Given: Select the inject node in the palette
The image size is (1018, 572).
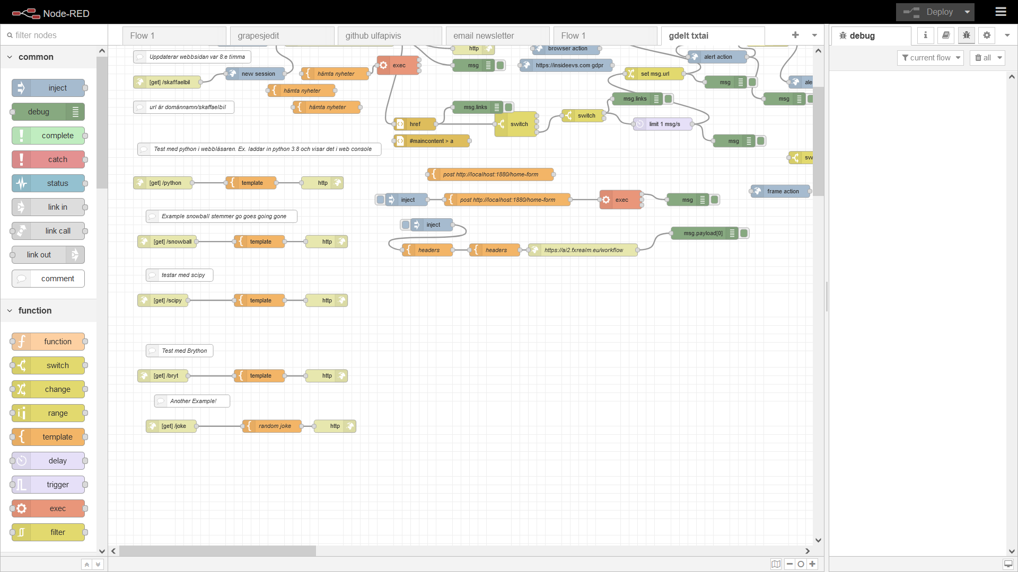Looking at the screenshot, I should (48, 88).
